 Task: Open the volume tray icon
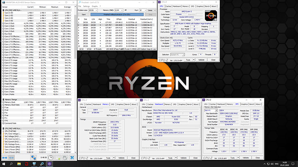[272, 164]
